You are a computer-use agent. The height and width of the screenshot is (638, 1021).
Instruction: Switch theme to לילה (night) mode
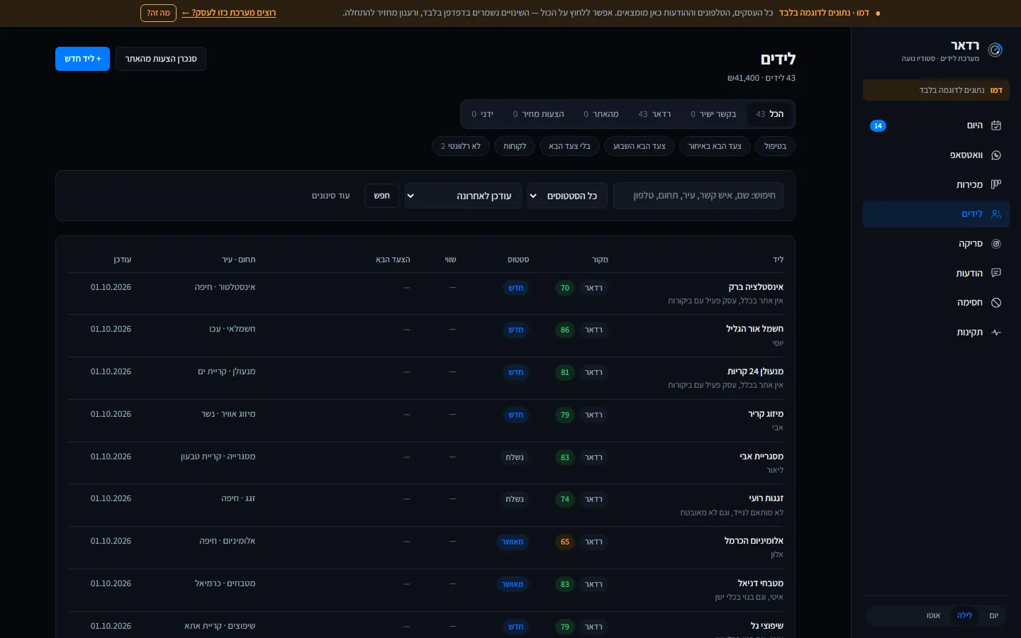(x=964, y=615)
